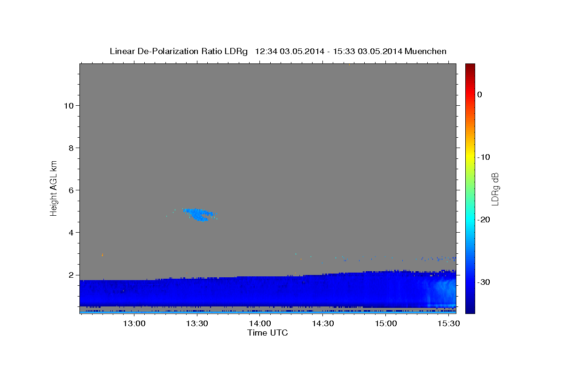Image resolution: width=564 pixels, height=376 pixels.
Task: Click the height tick label 4
Action: tap(70, 233)
